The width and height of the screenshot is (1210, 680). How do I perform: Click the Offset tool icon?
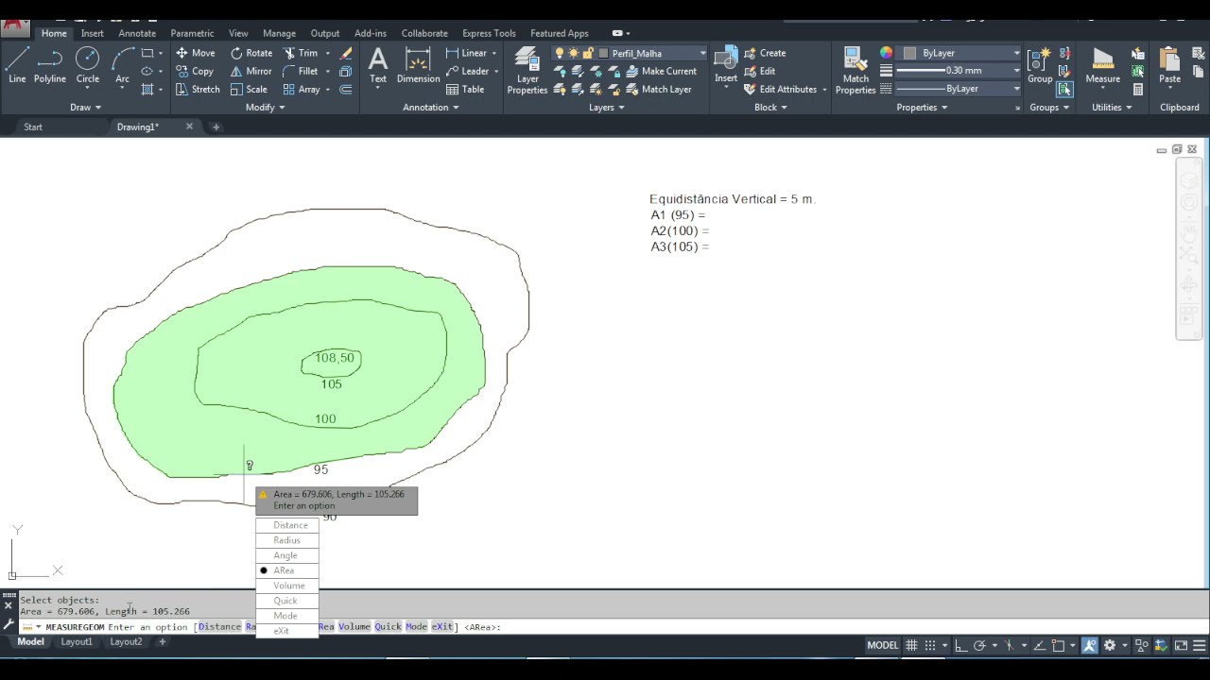[346, 89]
